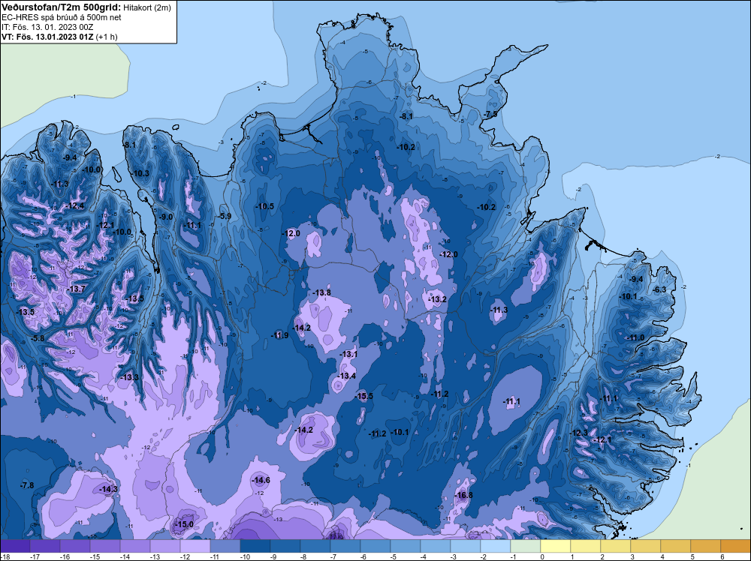The height and width of the screenshot is (561, 751).
Task: Click legend swatch between -6 and -5
Action: pos(375,546)
